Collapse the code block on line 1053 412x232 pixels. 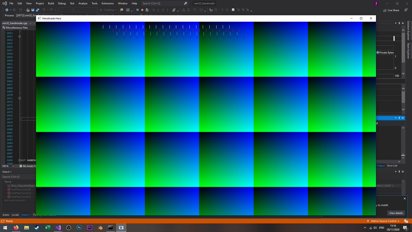pos(20,36)
